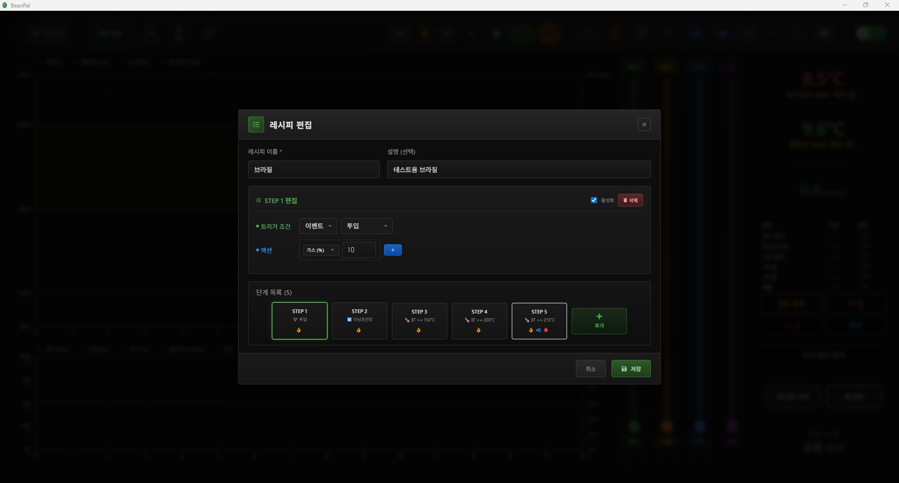899x483 pixels.
Task: Click the green plus 추가 step tile
Action: [599, 321]
